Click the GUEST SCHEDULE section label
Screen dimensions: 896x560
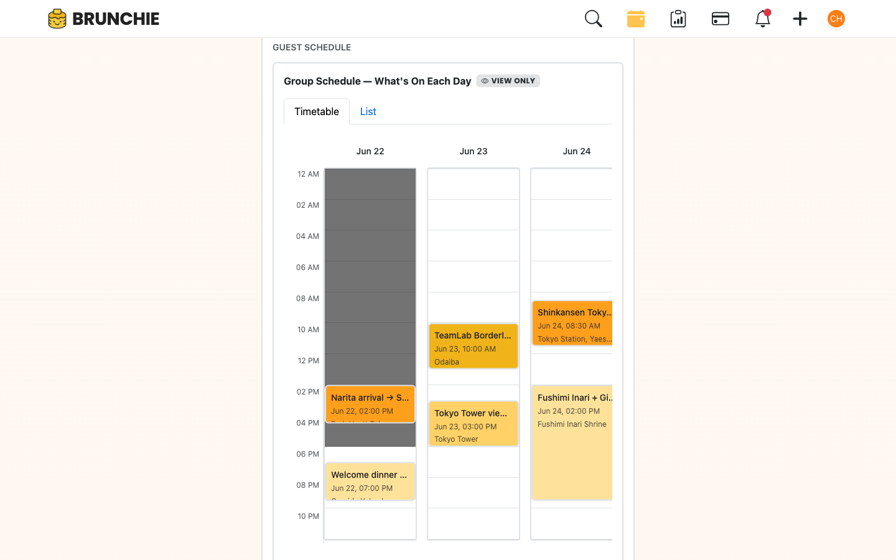point(312,47)
